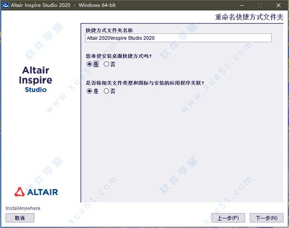289x228 pixels.
Task: Click the shortcut folder name input field
Action: 178,38
